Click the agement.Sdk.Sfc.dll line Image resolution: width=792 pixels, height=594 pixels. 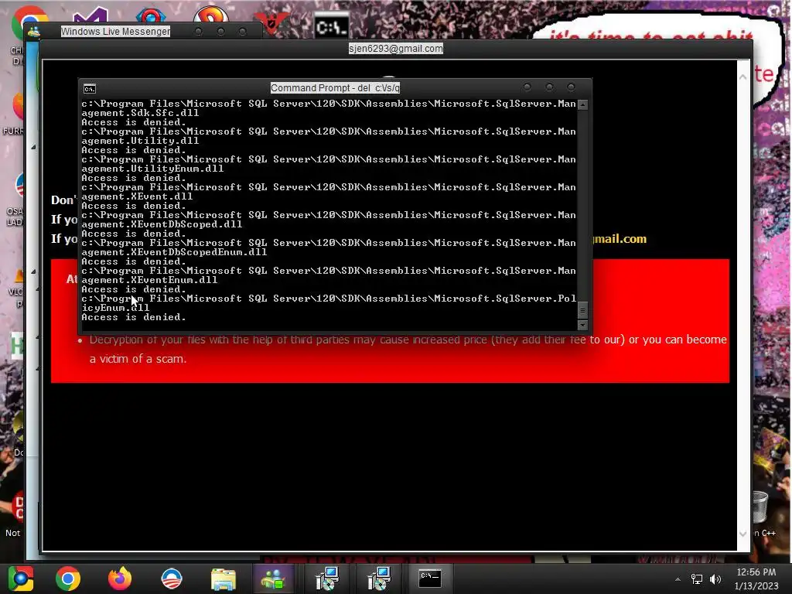click(x=141, y=113)
